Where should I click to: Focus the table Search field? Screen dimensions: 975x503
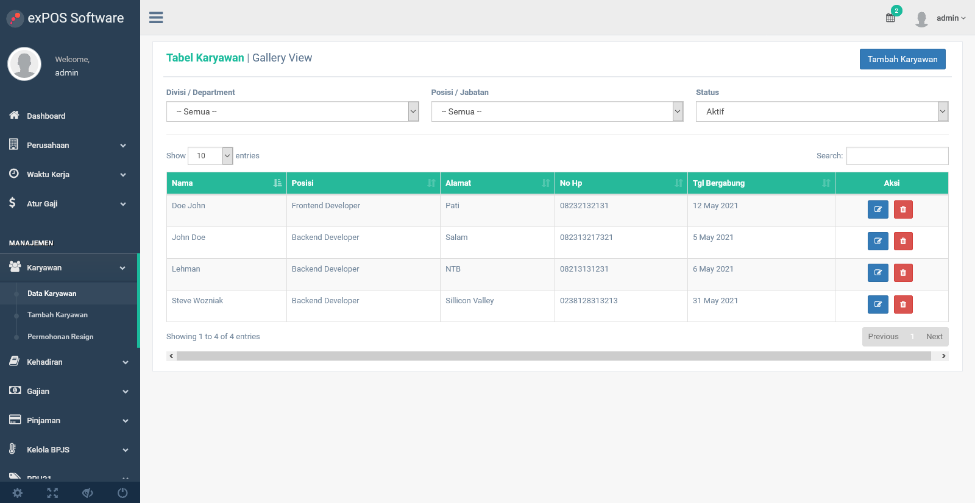pos(897,156)
